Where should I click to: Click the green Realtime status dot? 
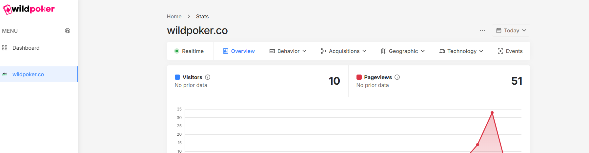click(x=177, y=51)
